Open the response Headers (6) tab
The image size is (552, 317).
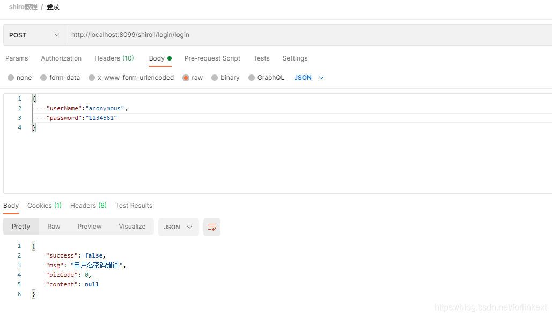(89, 206)
